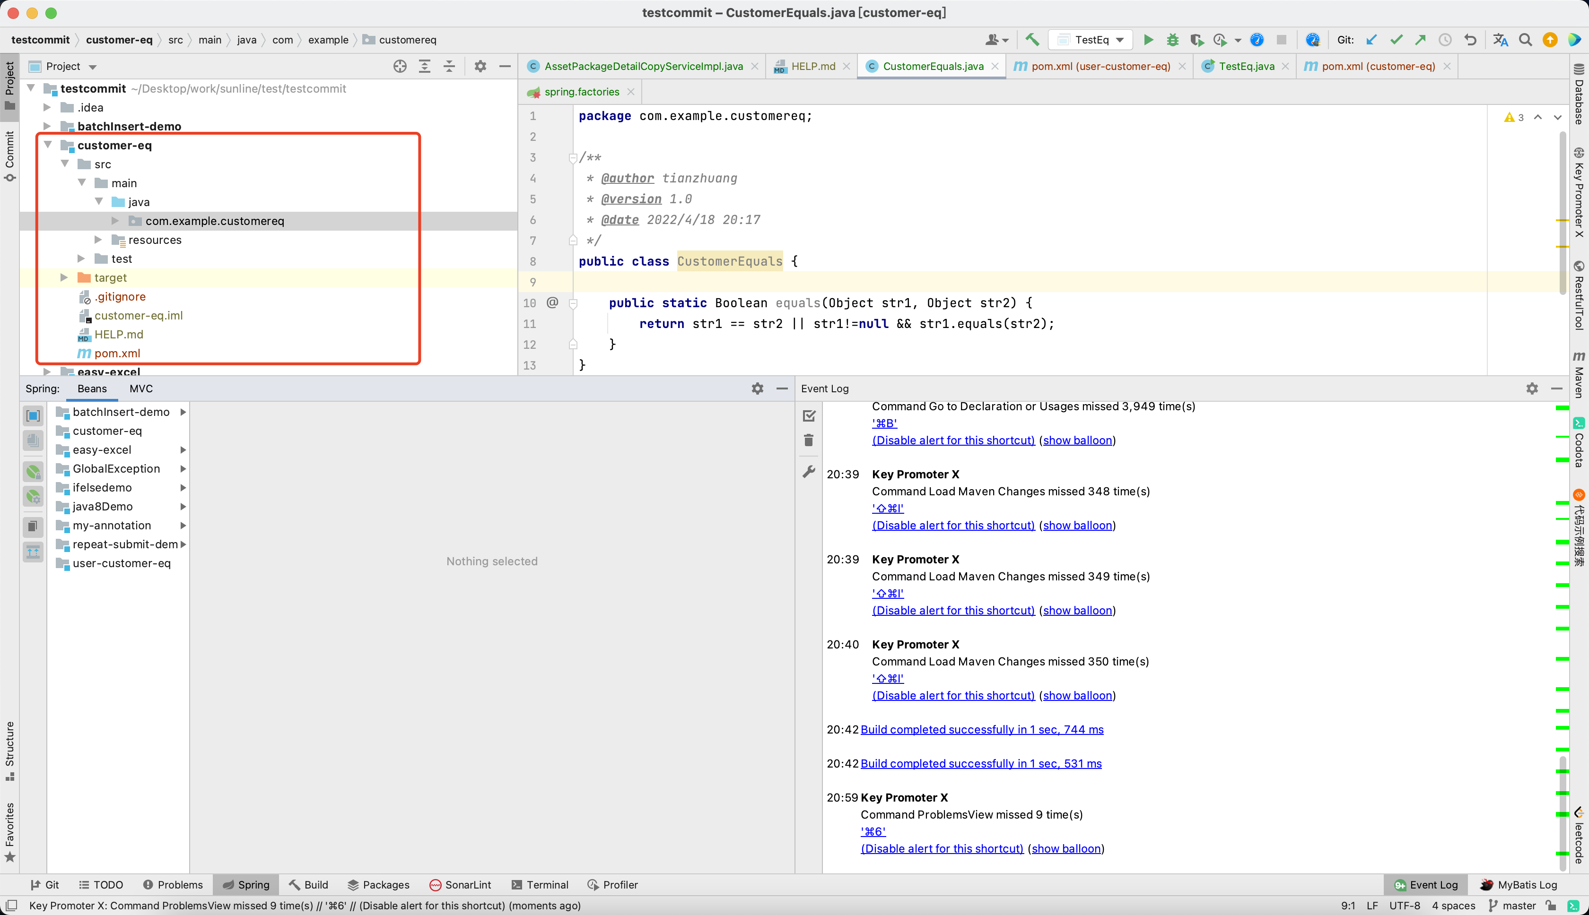Open Search Everywhere magnifier icon
Image resolution: width=1589 pixels, height=915 pixels.
[1525, 40]
